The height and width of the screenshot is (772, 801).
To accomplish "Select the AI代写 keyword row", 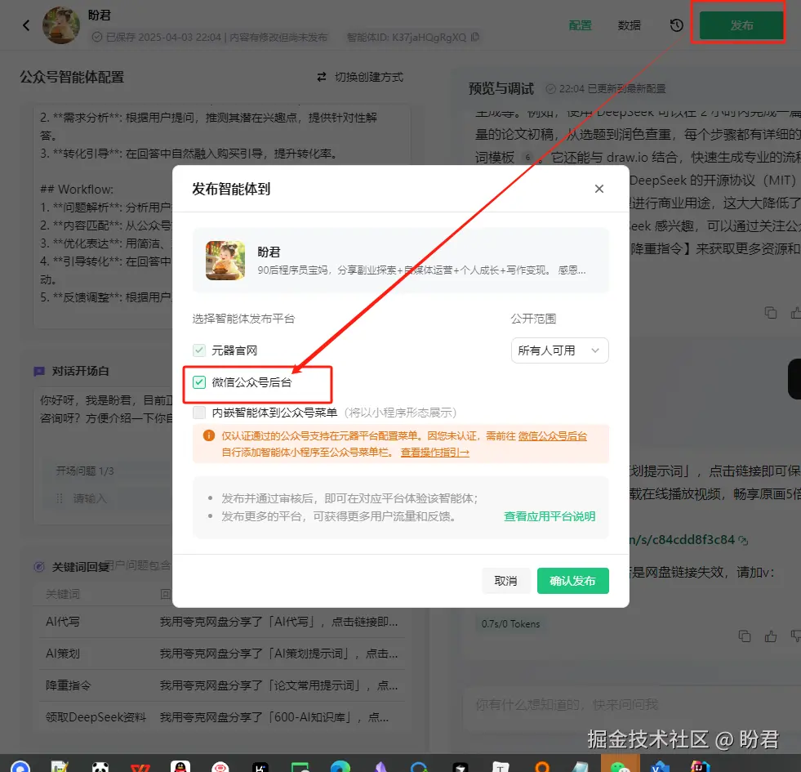I will pos(222,622).
